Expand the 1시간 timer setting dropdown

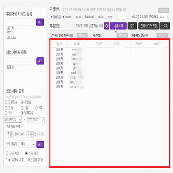pos(27,144)
